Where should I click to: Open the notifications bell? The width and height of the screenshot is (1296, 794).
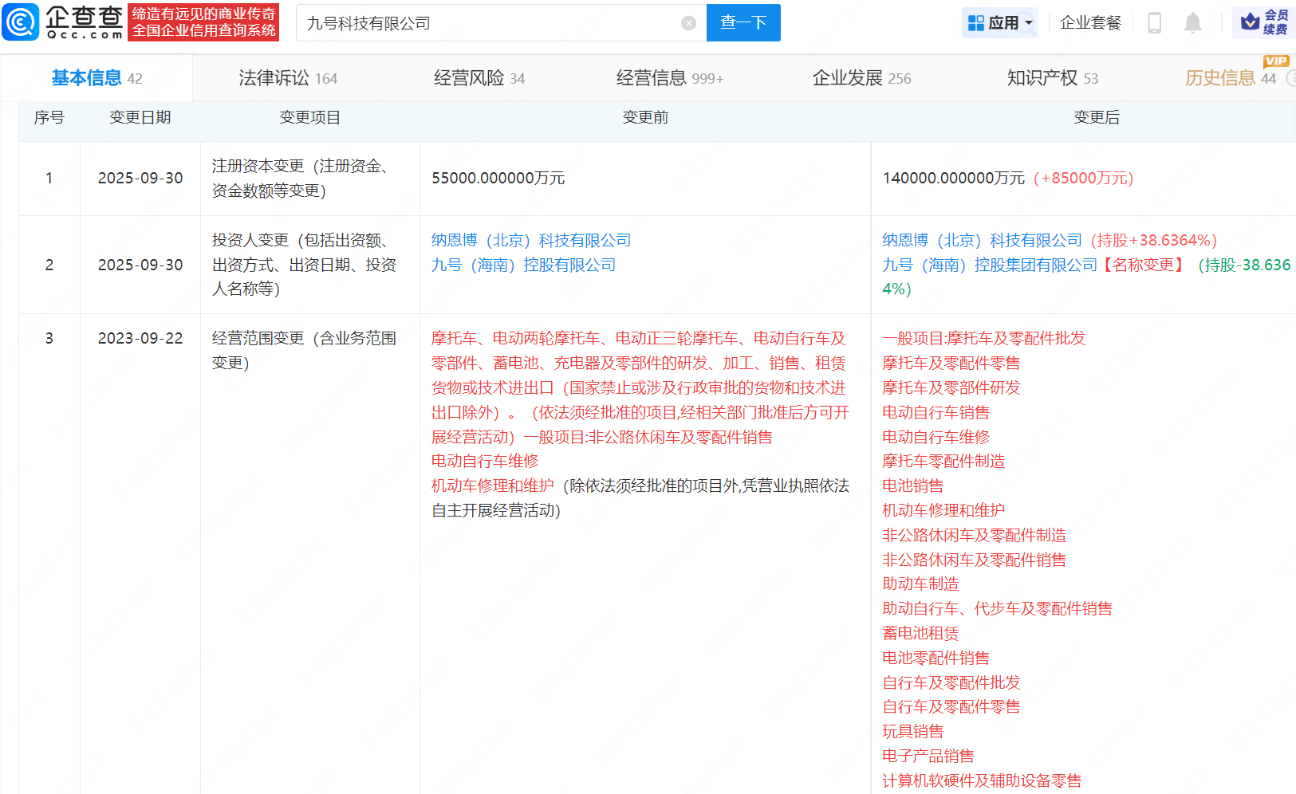1192,23
